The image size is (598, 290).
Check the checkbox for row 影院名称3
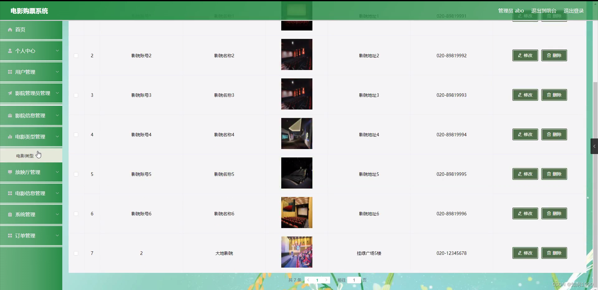click(76, 95)
